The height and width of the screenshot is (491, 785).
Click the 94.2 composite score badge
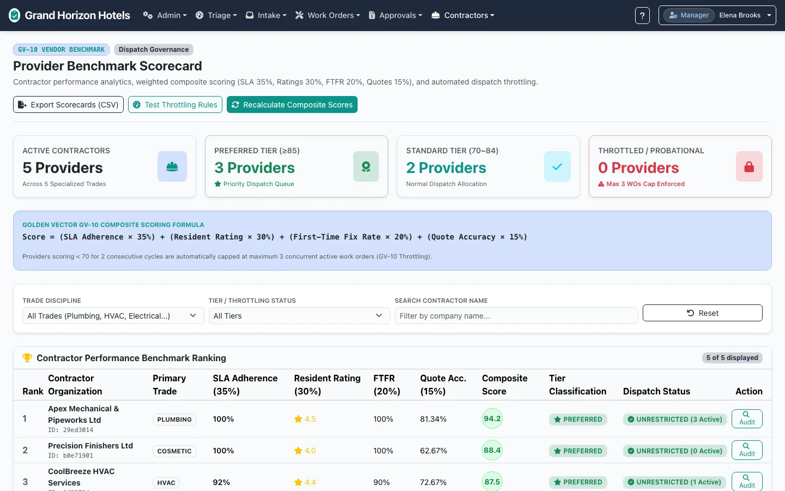pyautogui.click(x=492, y=419)
